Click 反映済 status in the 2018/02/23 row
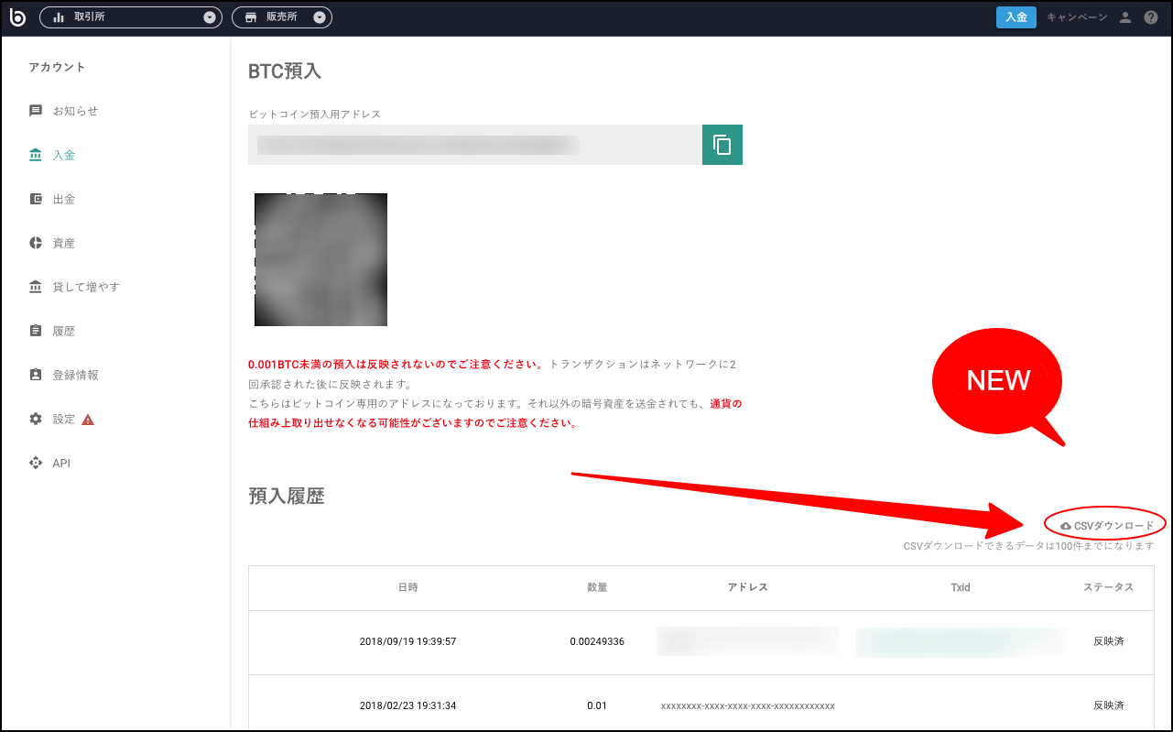Viewport: 1173px width, 732px height. [x=1108, y=705]
